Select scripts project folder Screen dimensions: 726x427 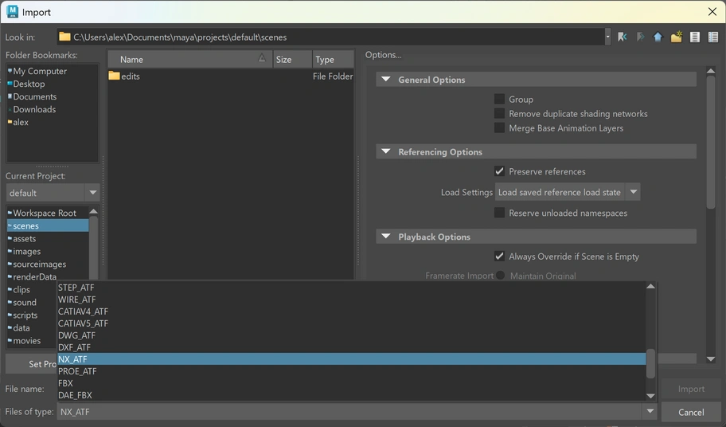point(25,315)
